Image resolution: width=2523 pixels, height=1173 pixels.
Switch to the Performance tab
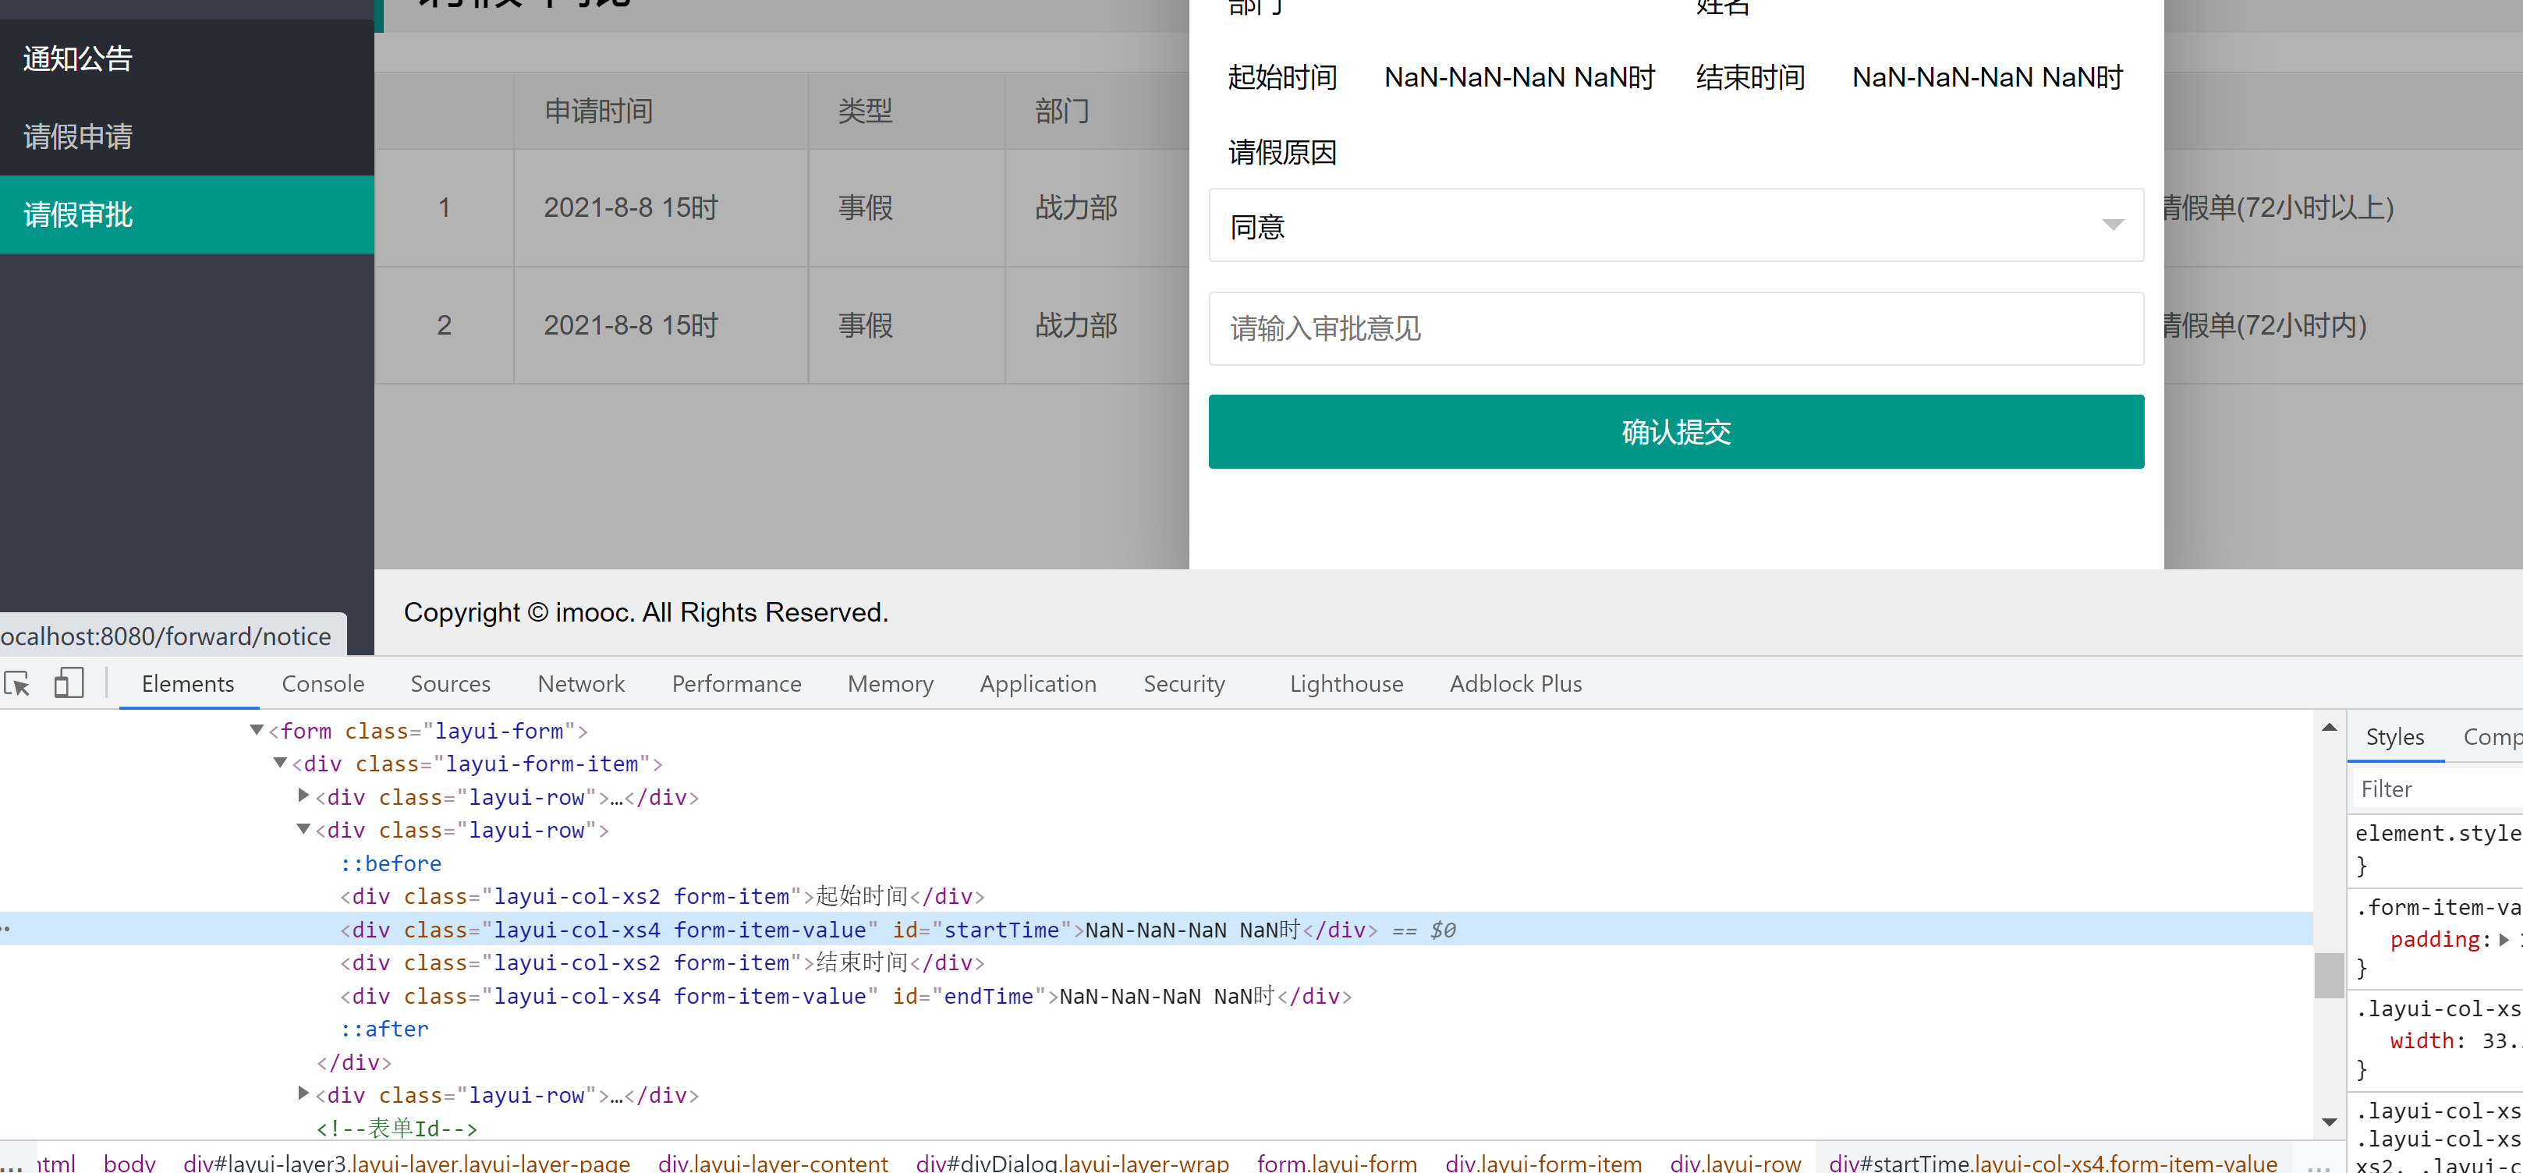tap(736, 683)
